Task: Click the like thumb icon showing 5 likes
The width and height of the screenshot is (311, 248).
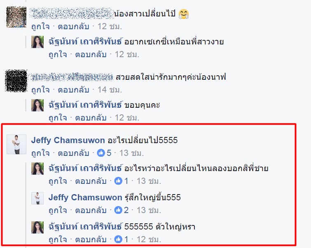Action: [x=101, y=153]
